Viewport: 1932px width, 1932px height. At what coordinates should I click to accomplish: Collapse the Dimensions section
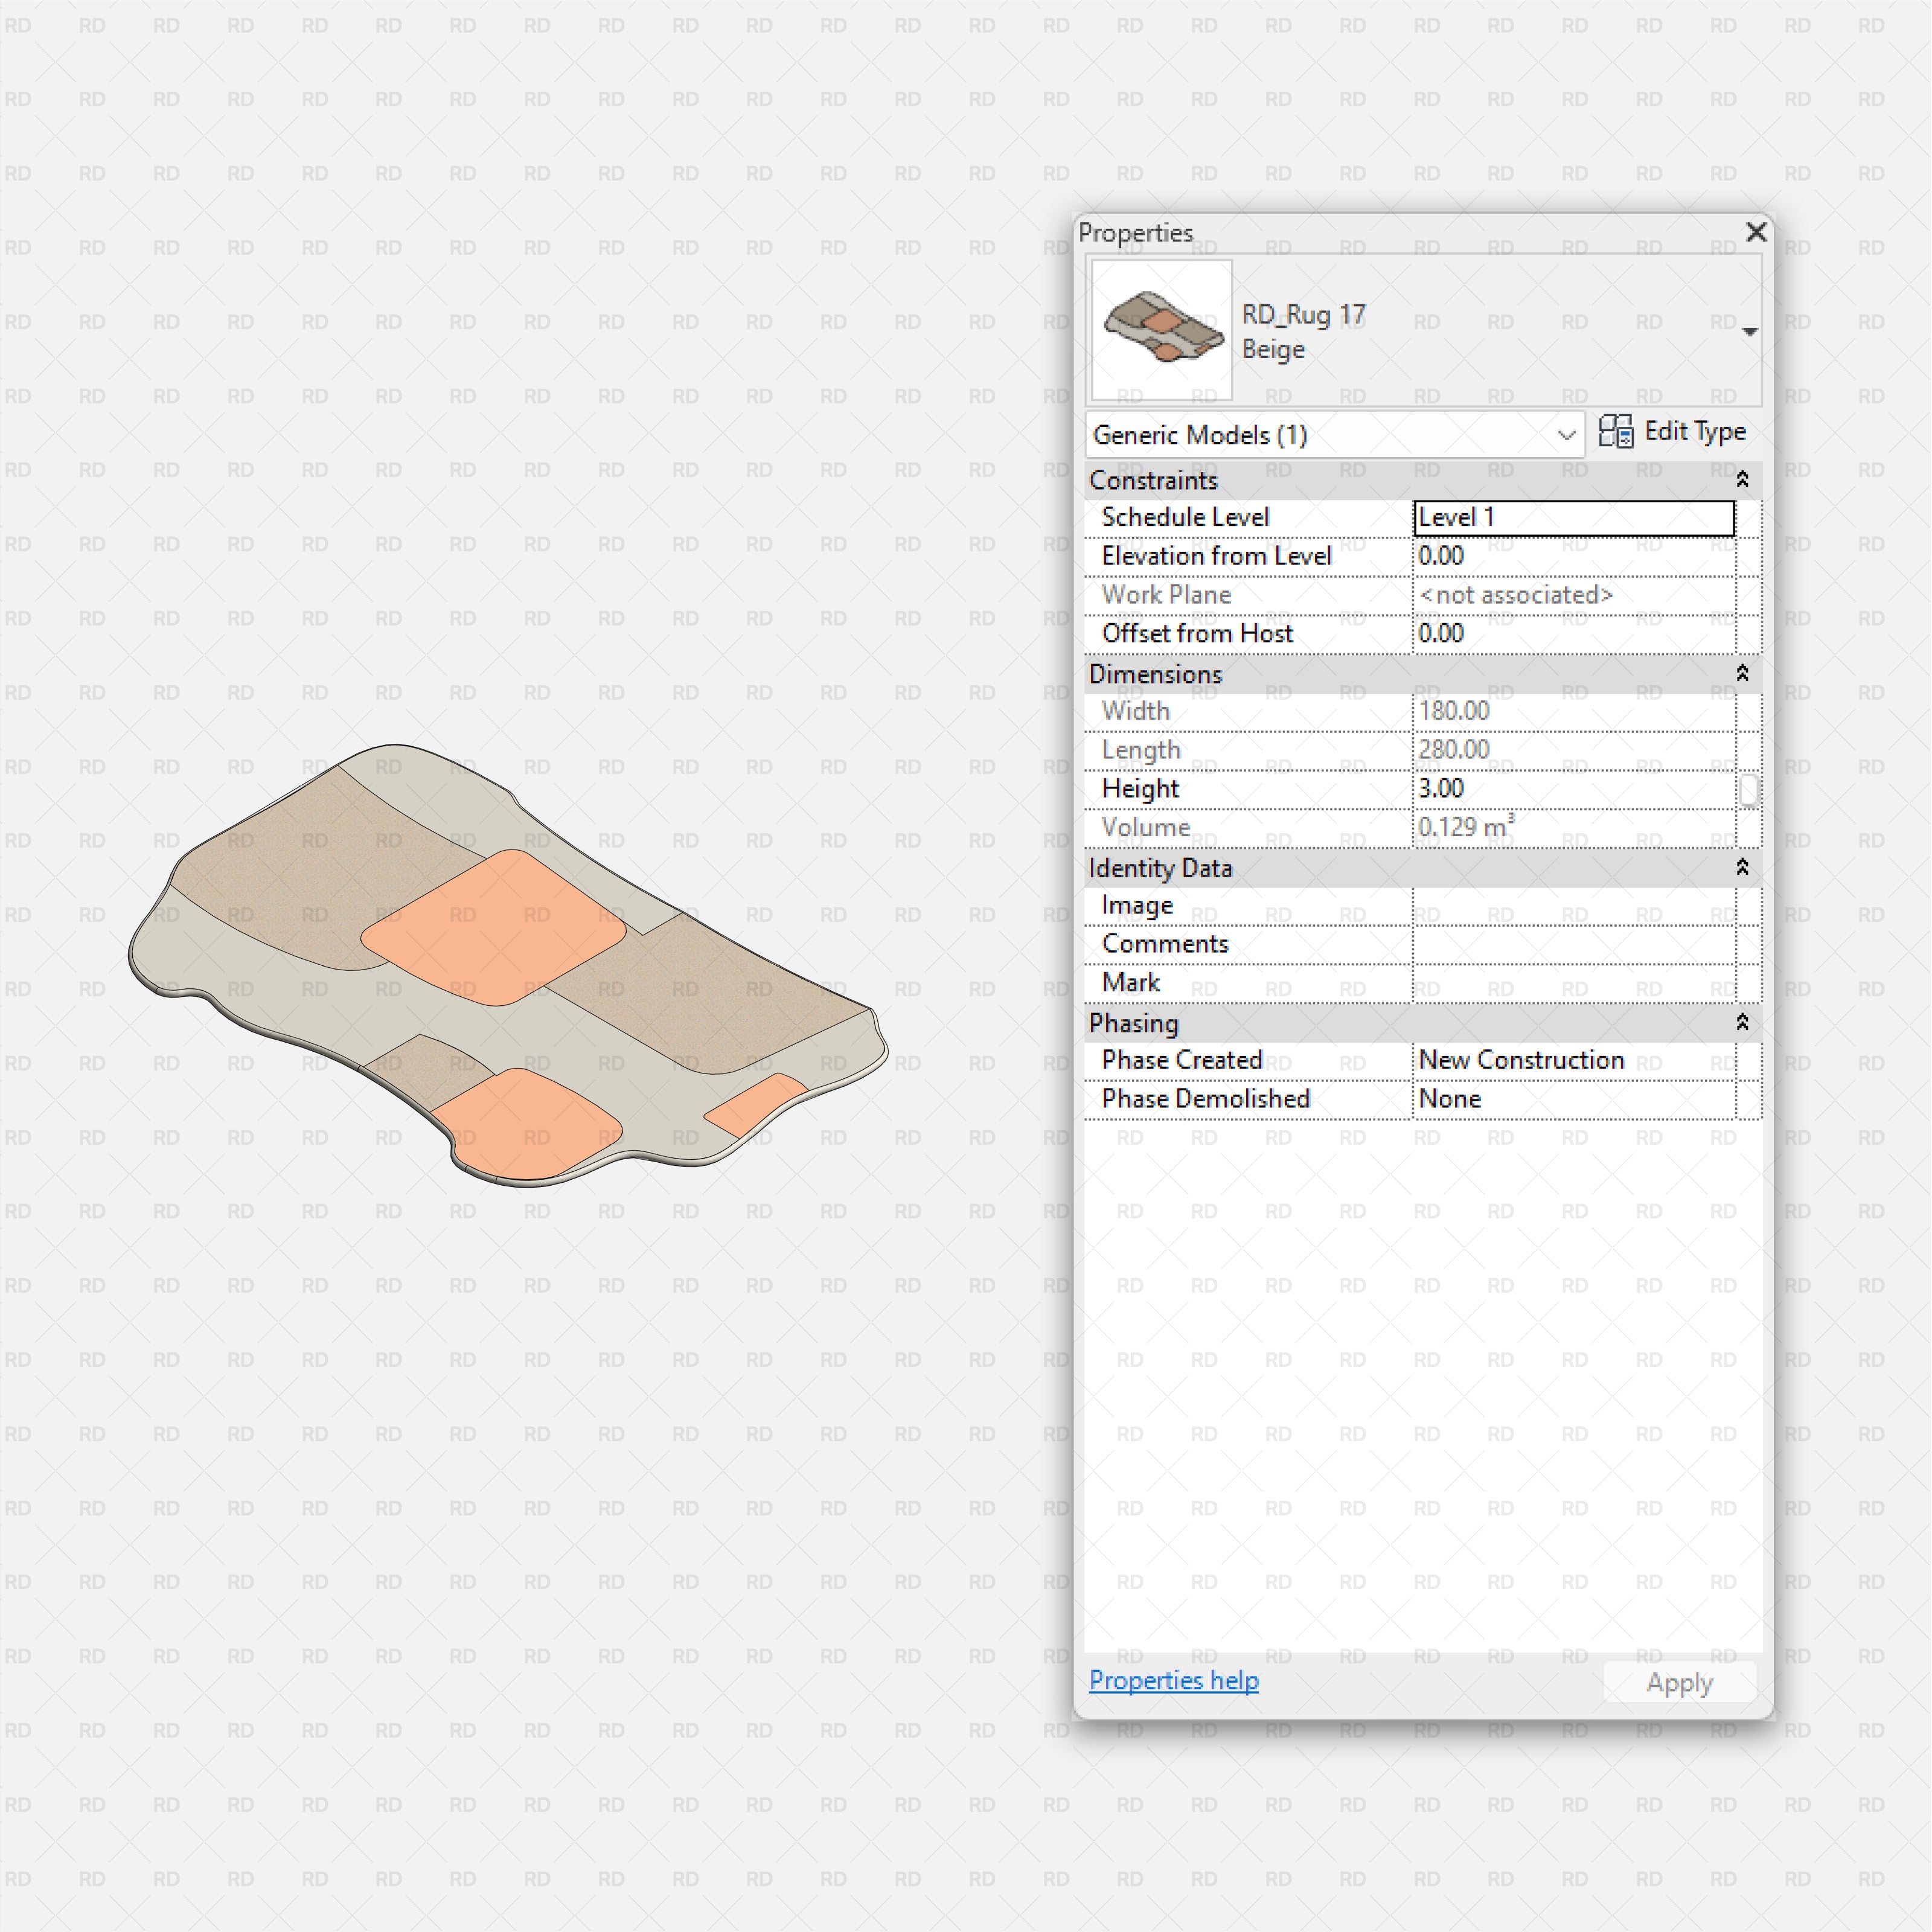point(1741,674)
